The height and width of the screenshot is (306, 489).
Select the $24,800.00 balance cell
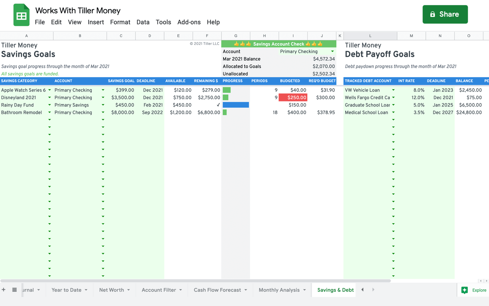pyautogui.click(x=469, y=112)
